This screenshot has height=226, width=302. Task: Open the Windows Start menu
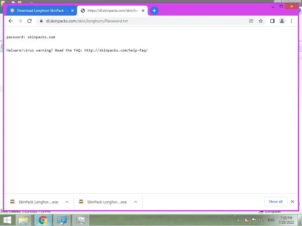coord(7,220)
